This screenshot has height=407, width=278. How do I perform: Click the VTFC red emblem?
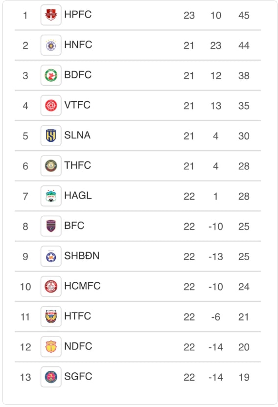point(51,105)
